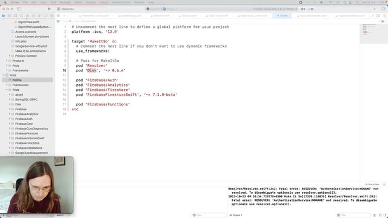Image resolution: width=388 pixels, height=218 pixels.
Task: Click the warnings count indicator in toolbar
Action: (310, 9)
